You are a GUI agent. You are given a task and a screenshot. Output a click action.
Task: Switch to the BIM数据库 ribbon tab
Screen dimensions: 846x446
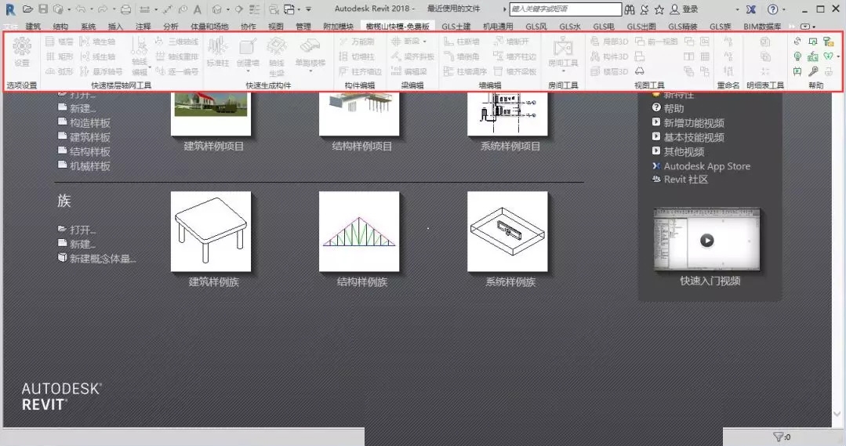pos(762,27)
